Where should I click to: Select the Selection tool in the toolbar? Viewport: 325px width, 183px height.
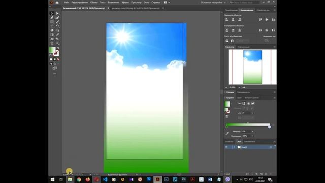pyautogui.click(x=52, y=13)
